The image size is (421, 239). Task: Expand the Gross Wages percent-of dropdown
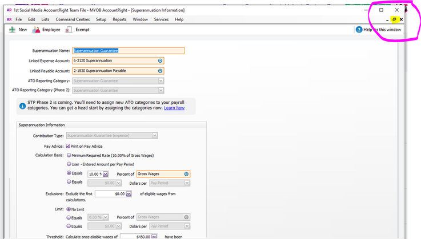click(186, 174)
